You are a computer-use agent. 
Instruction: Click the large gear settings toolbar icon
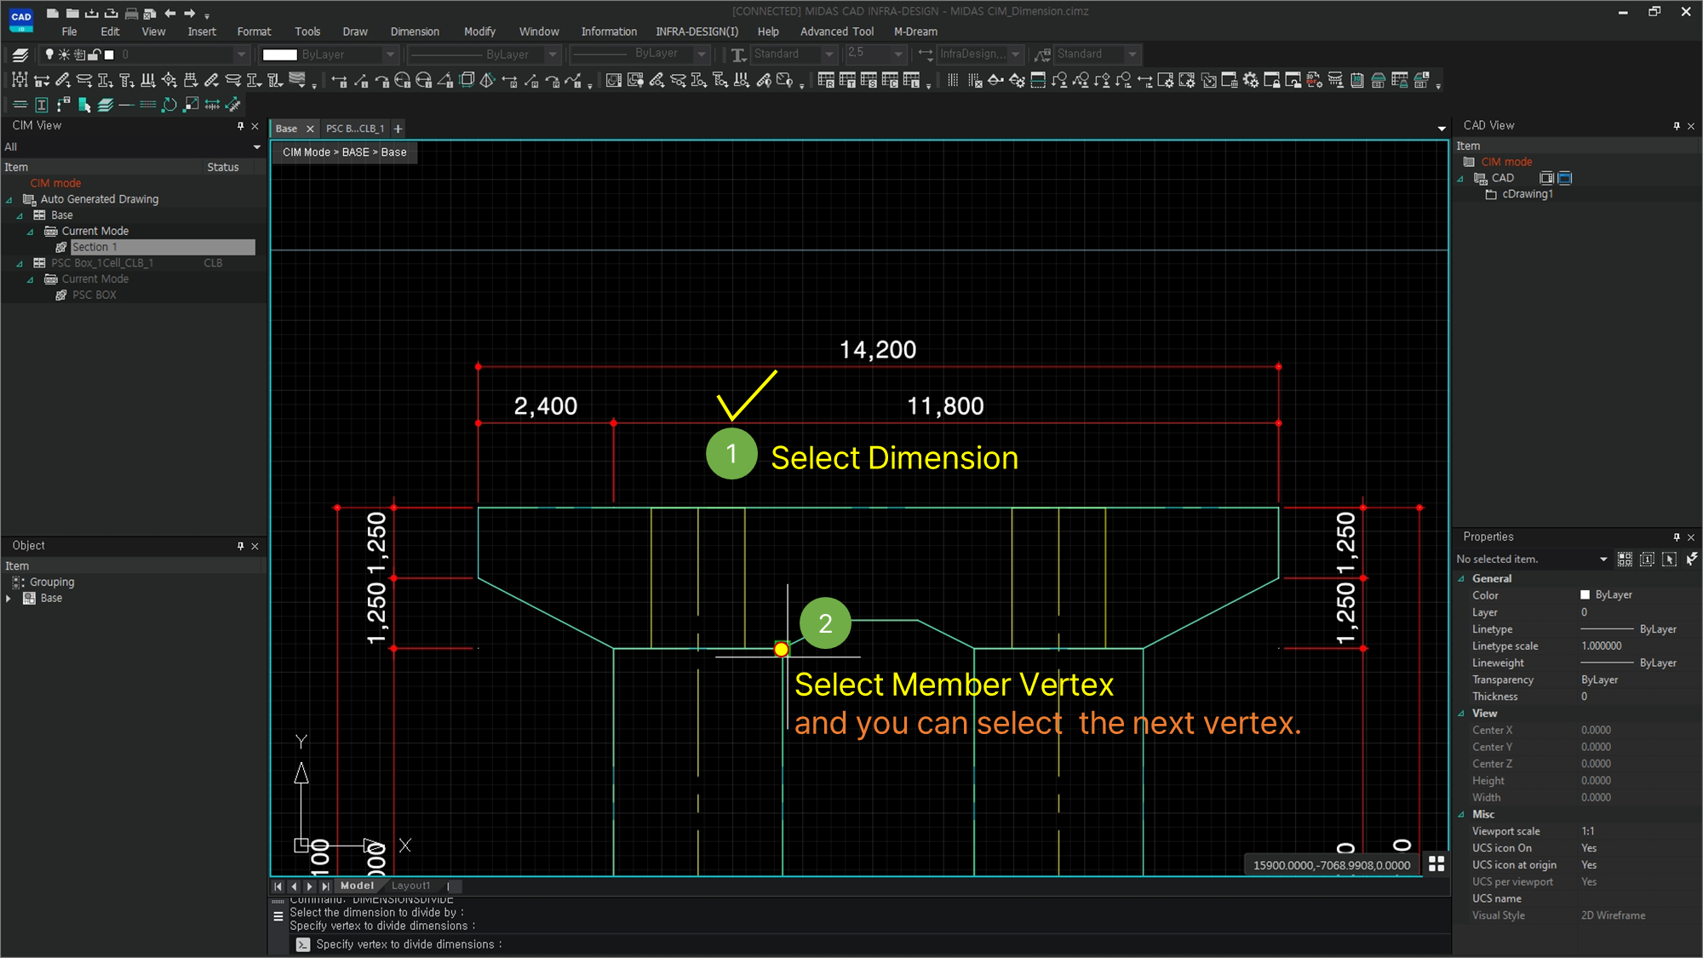tap(1251, 80)
